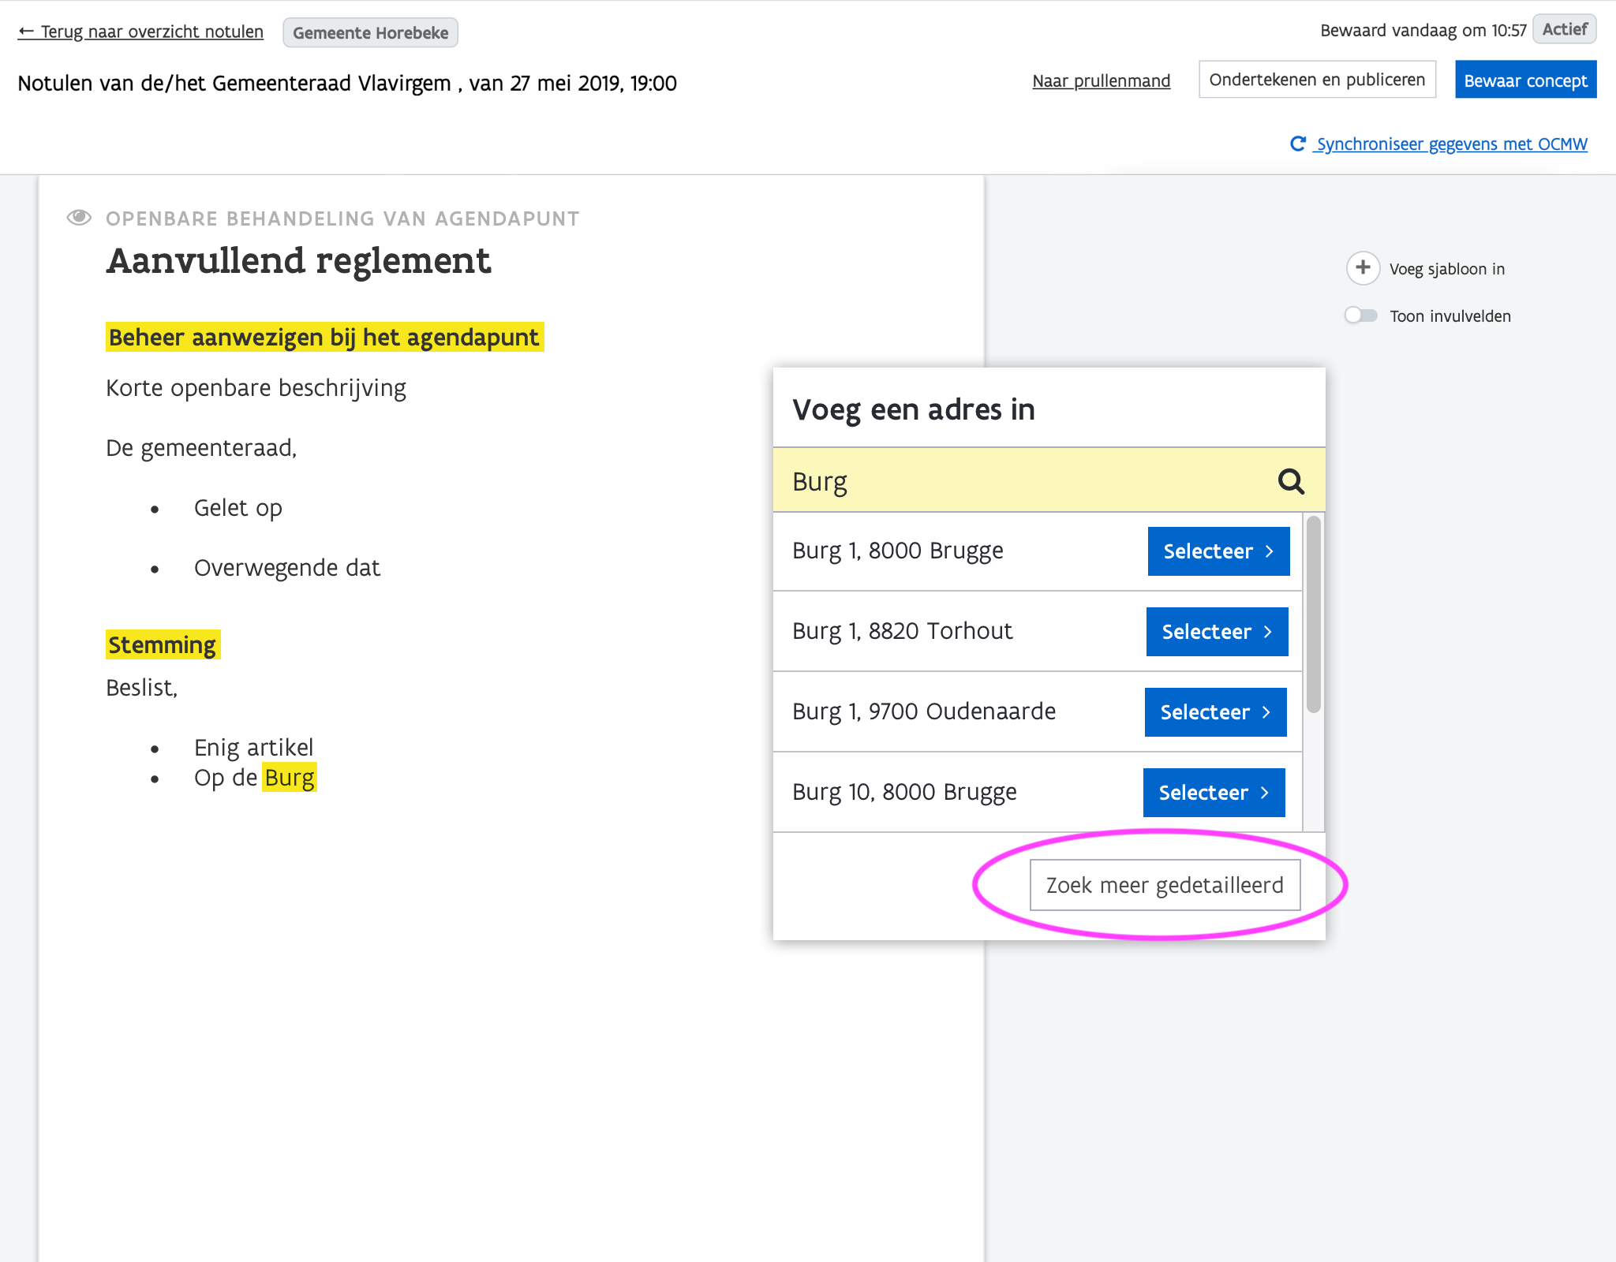Click the highlighted Stemming heading
The width and height of the screenshot is (1616, 1262).
[163, 645]
